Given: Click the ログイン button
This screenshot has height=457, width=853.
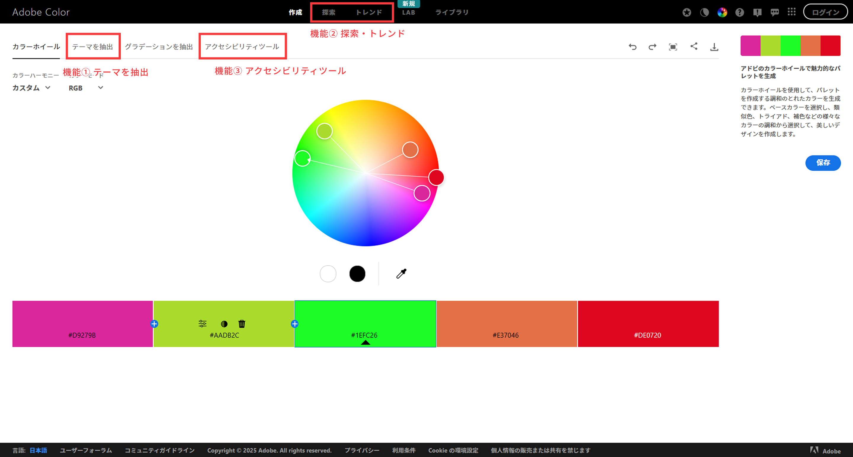Looking at the screenshot, I should coord(825,12).
